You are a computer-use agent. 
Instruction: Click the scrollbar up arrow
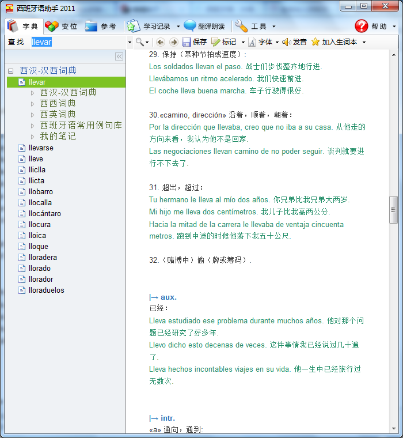[x=394, y=55]
